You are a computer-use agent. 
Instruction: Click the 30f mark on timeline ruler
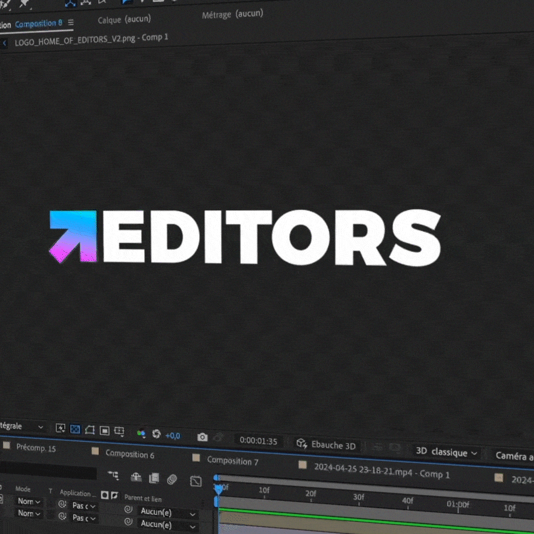point(358,497)
